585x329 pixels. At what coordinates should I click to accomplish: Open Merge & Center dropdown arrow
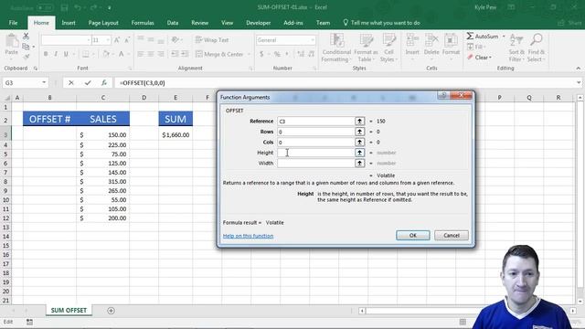click(x=249, y=54)
